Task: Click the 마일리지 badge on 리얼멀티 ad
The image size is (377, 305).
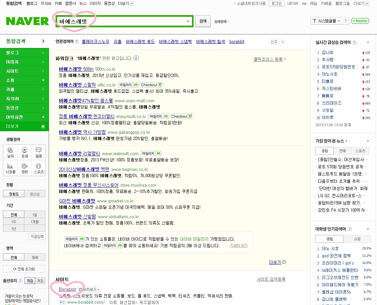Action: (151, 153)
